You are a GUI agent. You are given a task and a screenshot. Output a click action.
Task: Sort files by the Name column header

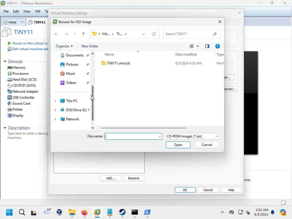click(x=109, y=54)
